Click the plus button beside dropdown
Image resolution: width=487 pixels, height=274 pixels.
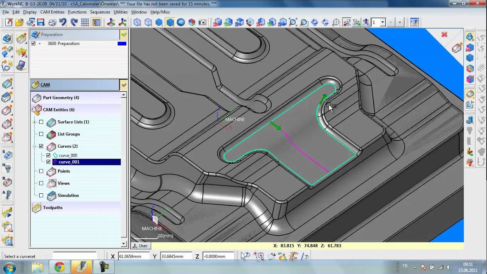click(x=399, y=22)
